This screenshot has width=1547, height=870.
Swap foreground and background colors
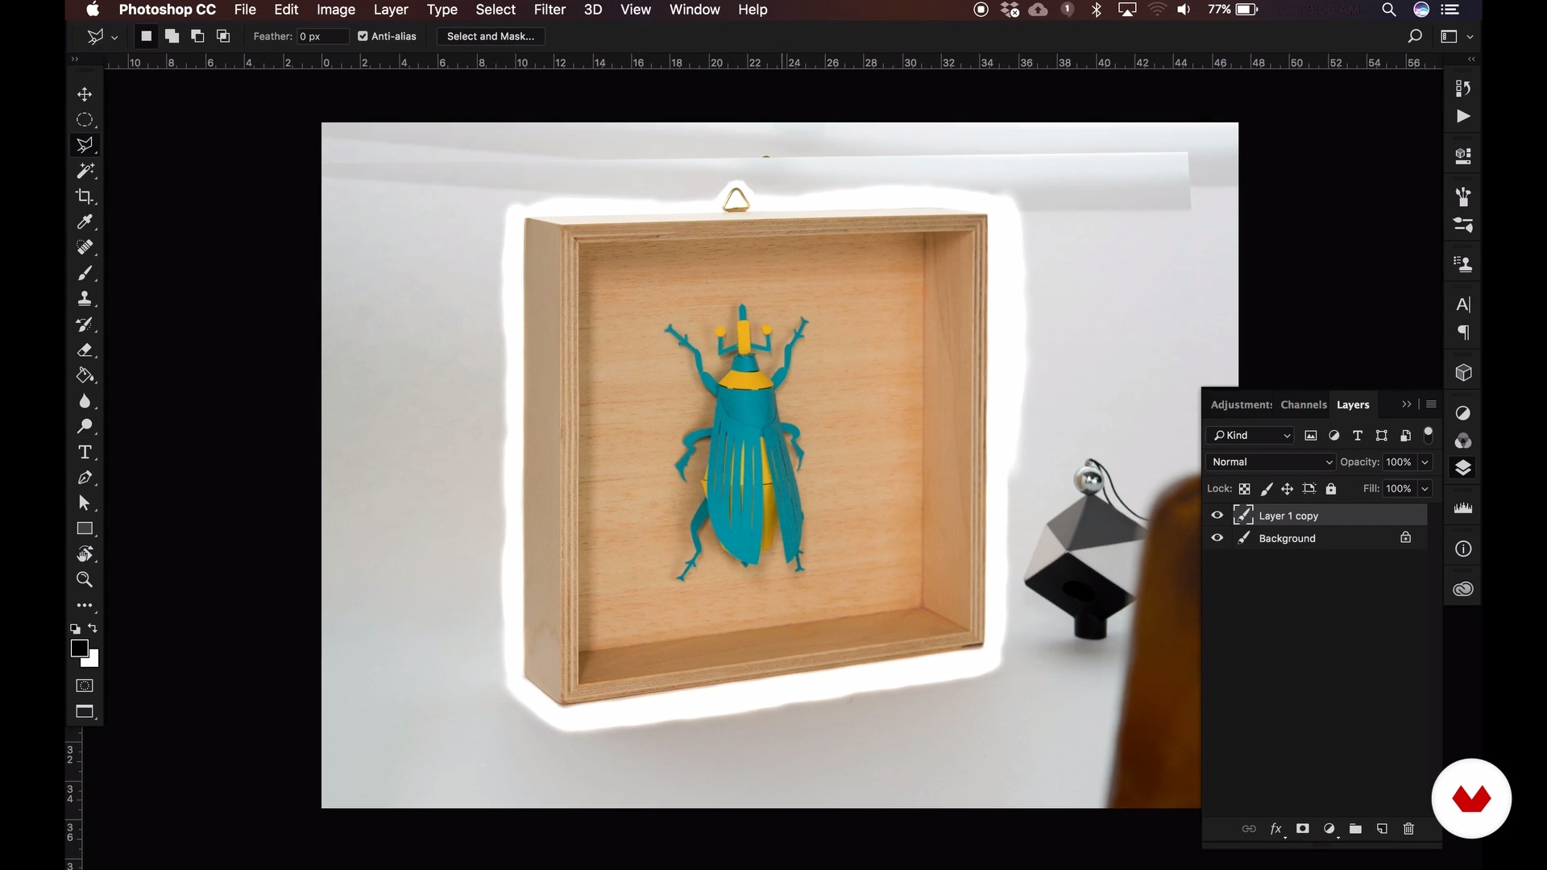click(x=93, y=628)
